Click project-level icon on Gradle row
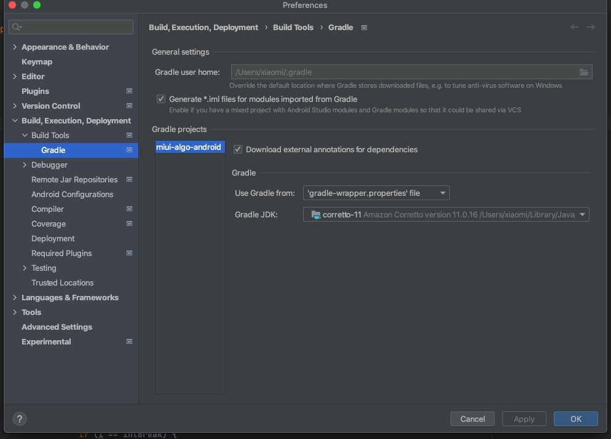Viewport: 611px width, 439px height. tap(129, 150)
